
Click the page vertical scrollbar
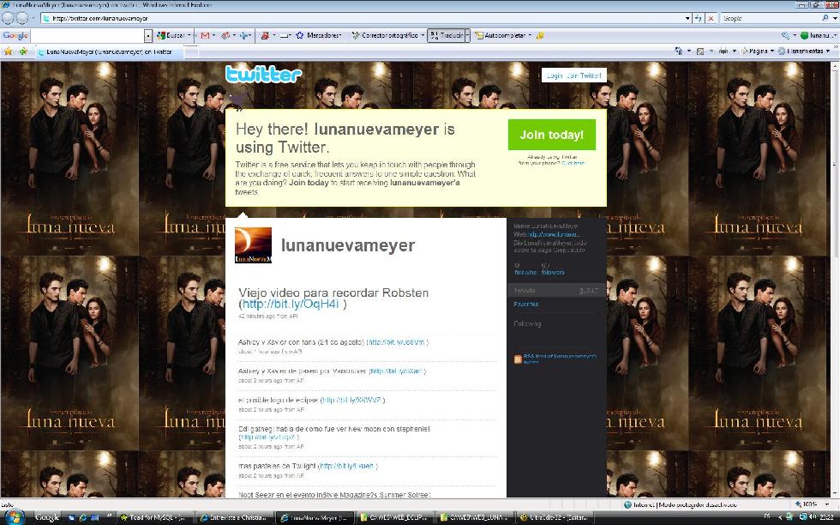click(x=835, y=280)
